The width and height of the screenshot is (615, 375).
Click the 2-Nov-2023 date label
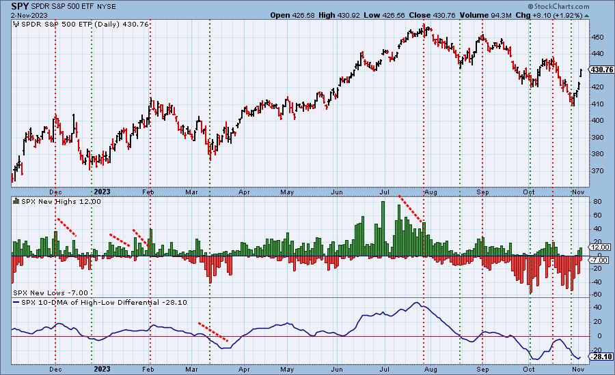(29, 16)
